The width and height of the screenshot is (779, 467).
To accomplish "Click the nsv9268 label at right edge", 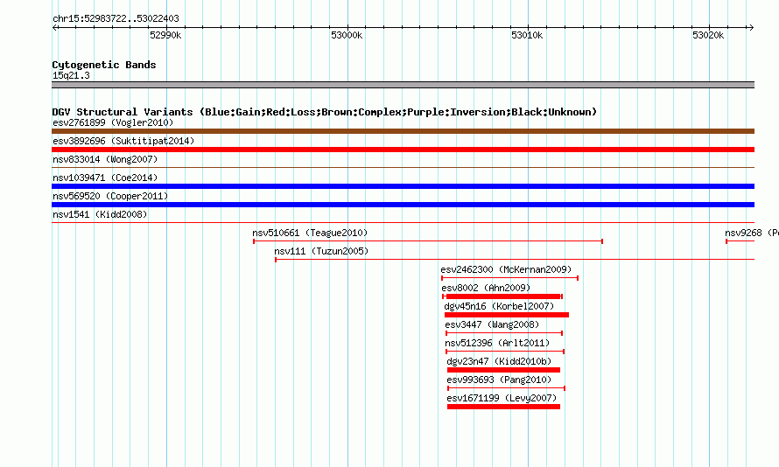I will 752,233.
